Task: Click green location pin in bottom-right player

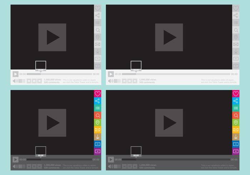Action: pos(236,122)
